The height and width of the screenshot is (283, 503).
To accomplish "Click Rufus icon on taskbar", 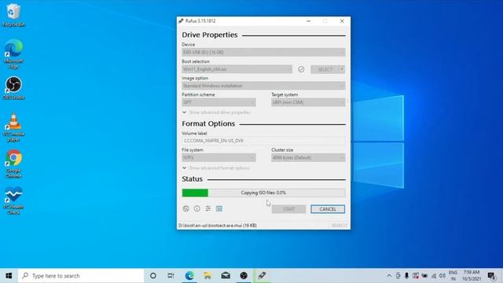I will click(x=262, y=276).
